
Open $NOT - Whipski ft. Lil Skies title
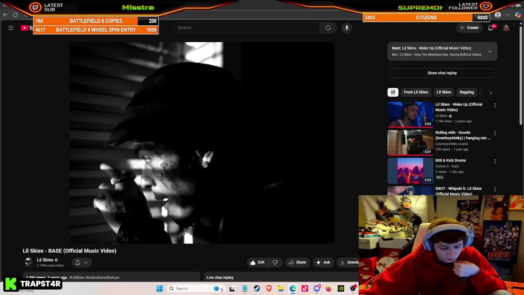[458, 191]
